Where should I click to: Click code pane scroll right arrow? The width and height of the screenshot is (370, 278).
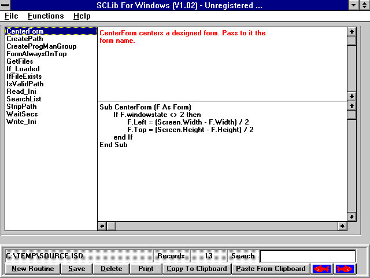pyautogui.click(x=342, y=226)
